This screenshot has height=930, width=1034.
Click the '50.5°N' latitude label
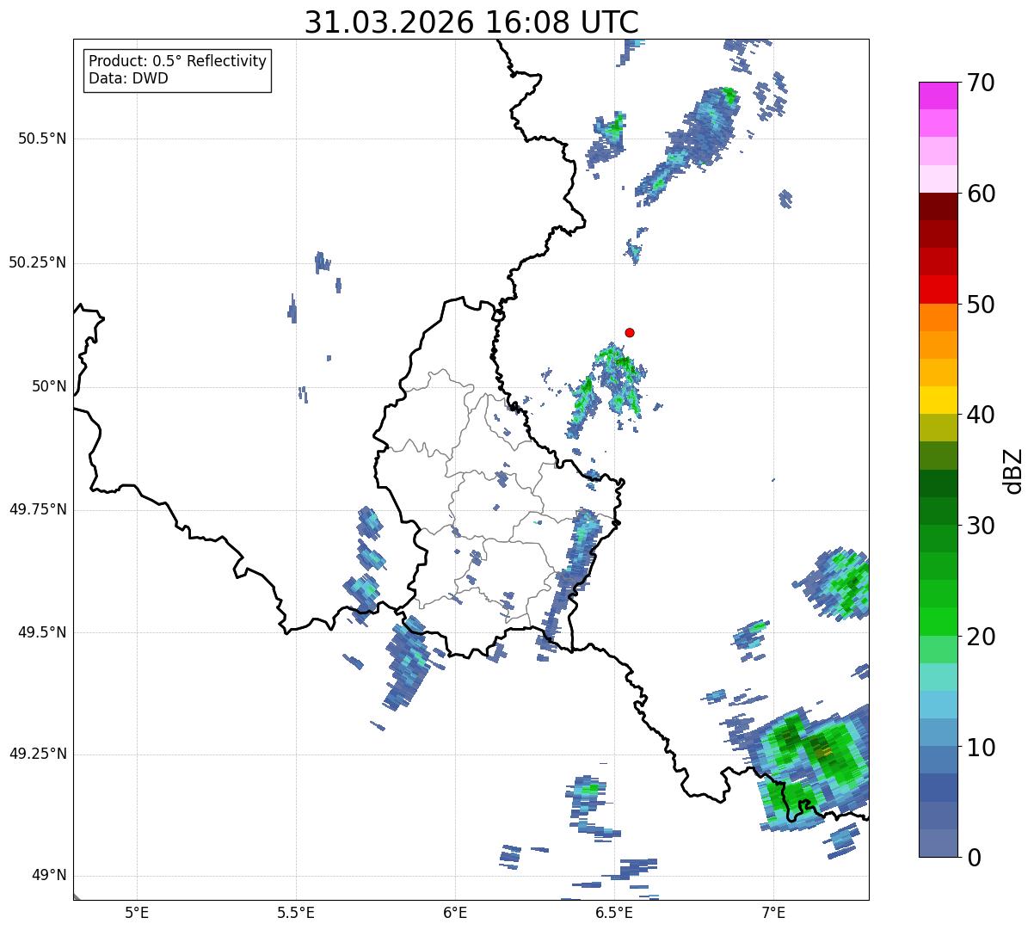pos(42,139)
